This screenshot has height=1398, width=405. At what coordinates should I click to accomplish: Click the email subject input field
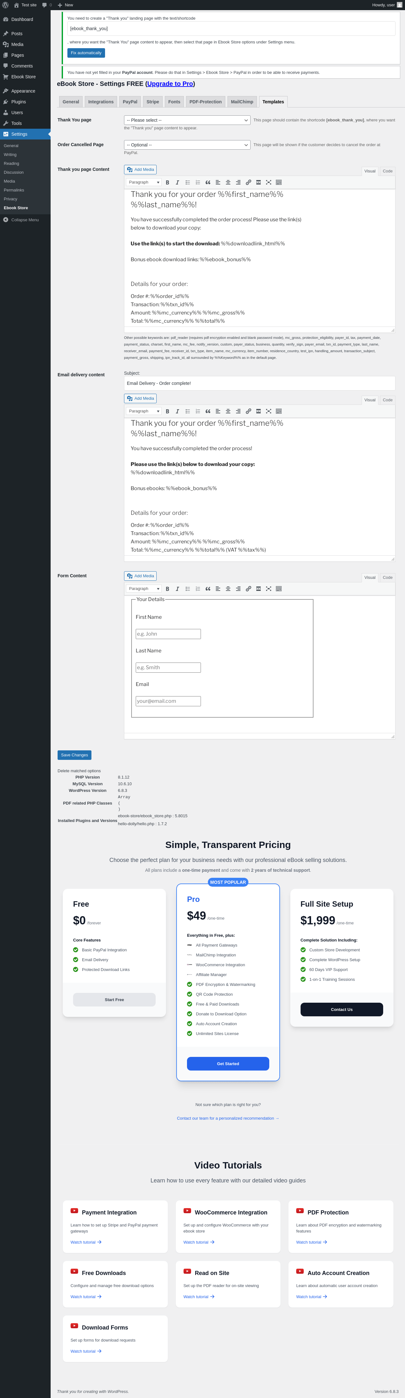(x=259, y=383)
